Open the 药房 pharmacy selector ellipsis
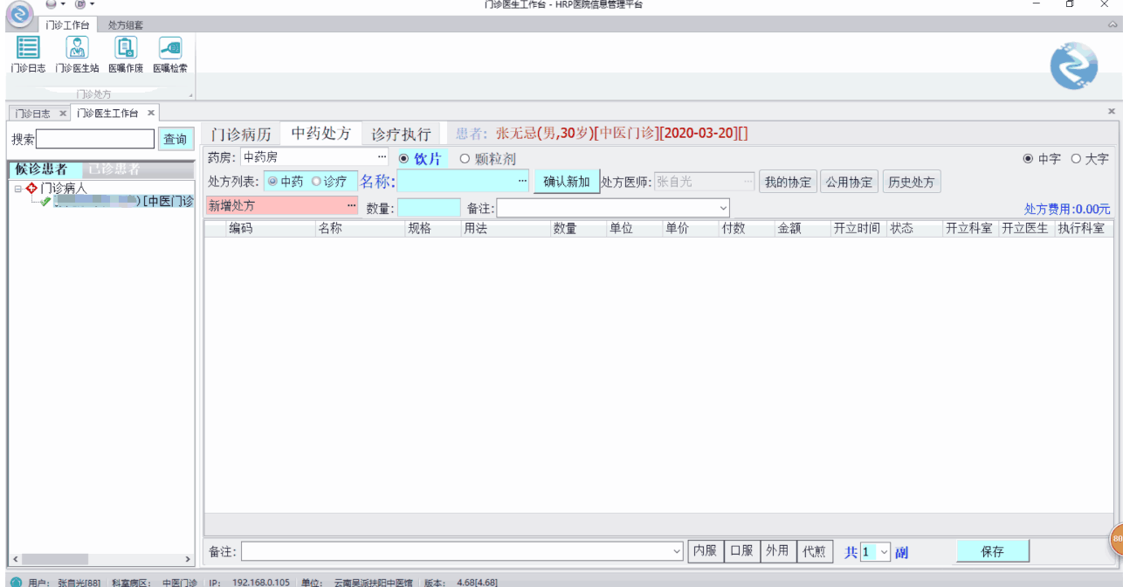1123x587 pixels. [381, 157]
